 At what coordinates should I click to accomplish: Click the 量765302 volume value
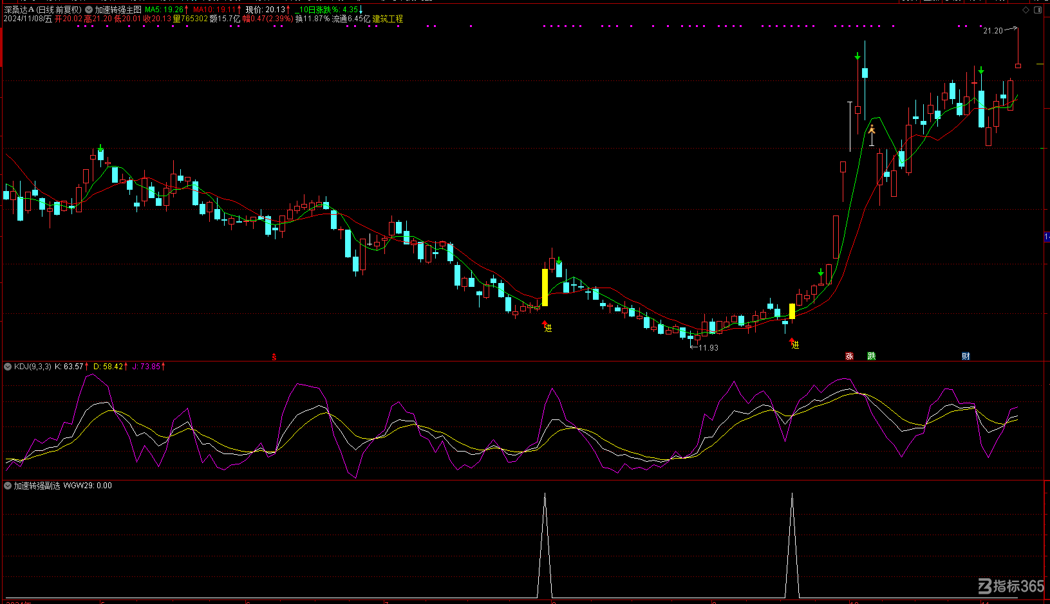[191, 19]
